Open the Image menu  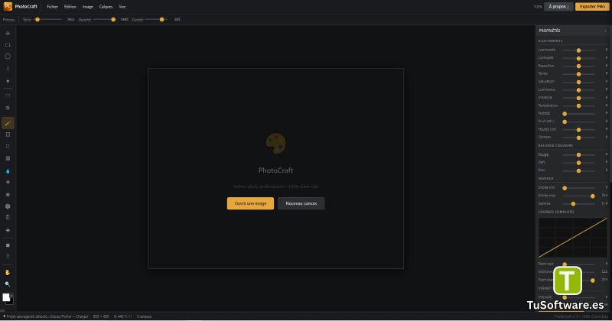88,7
